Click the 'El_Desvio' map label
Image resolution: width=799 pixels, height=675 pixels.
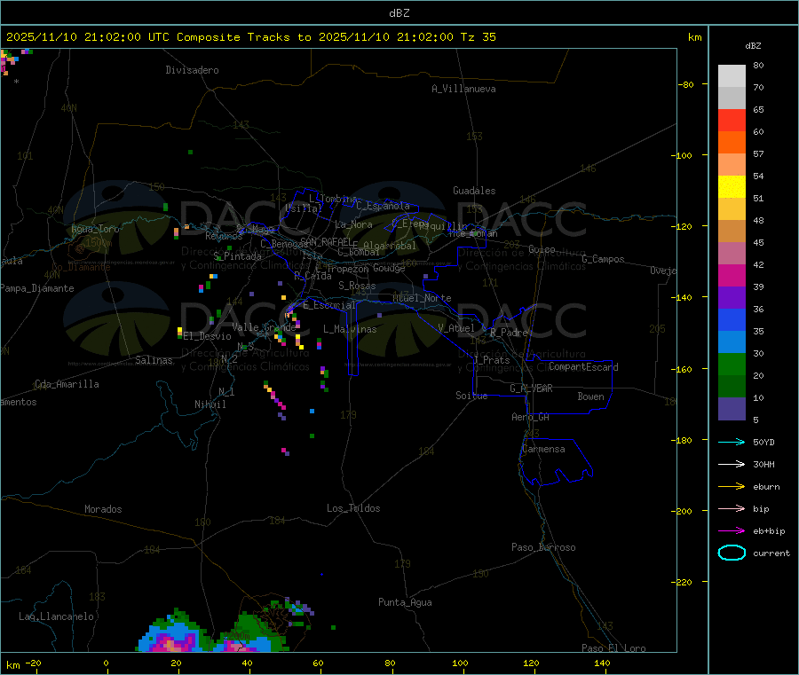point(207,336)
